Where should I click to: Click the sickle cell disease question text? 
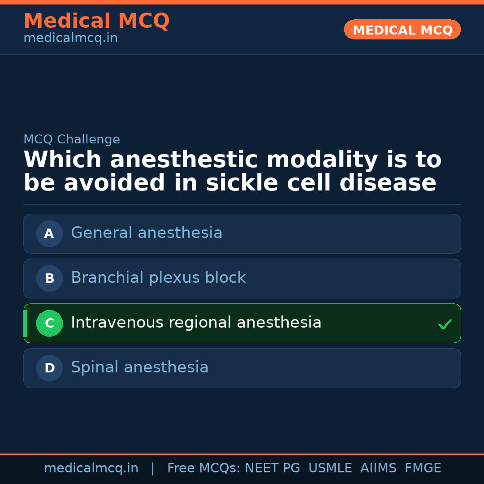coord(232,172)
